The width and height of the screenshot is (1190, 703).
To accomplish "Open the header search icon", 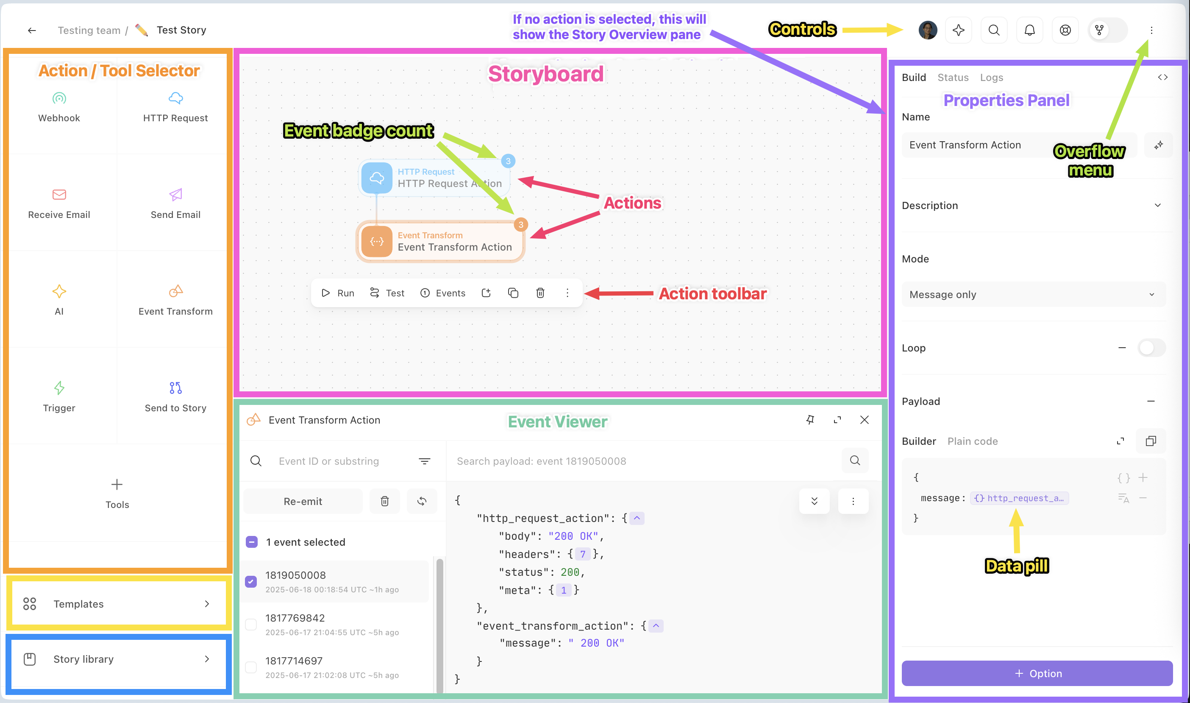I will point(993,31).
